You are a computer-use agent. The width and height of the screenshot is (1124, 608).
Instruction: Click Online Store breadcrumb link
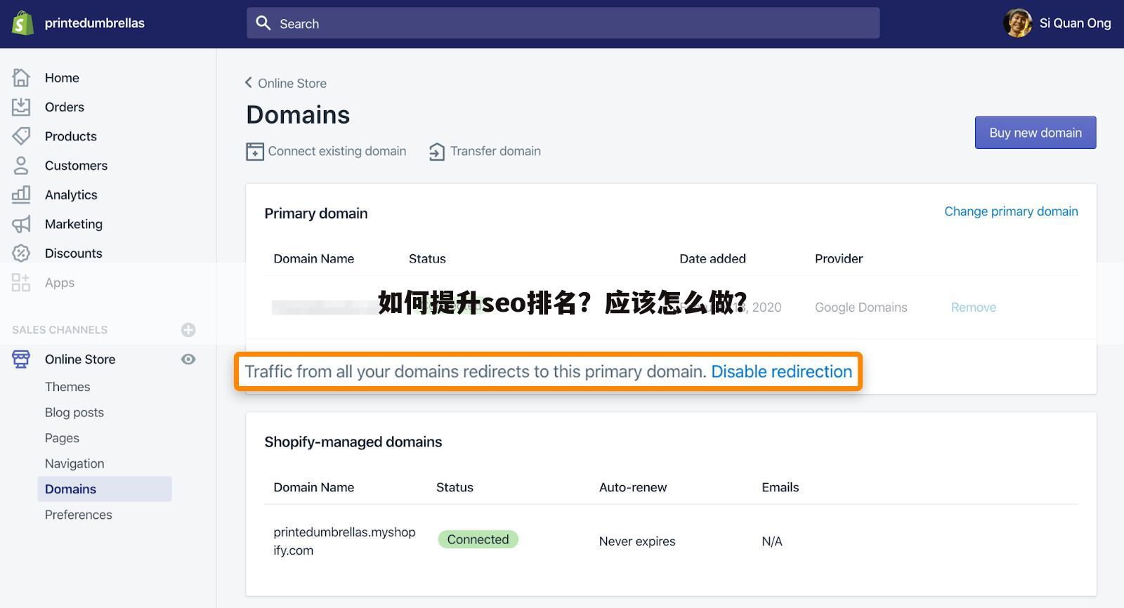click(292, 84)
